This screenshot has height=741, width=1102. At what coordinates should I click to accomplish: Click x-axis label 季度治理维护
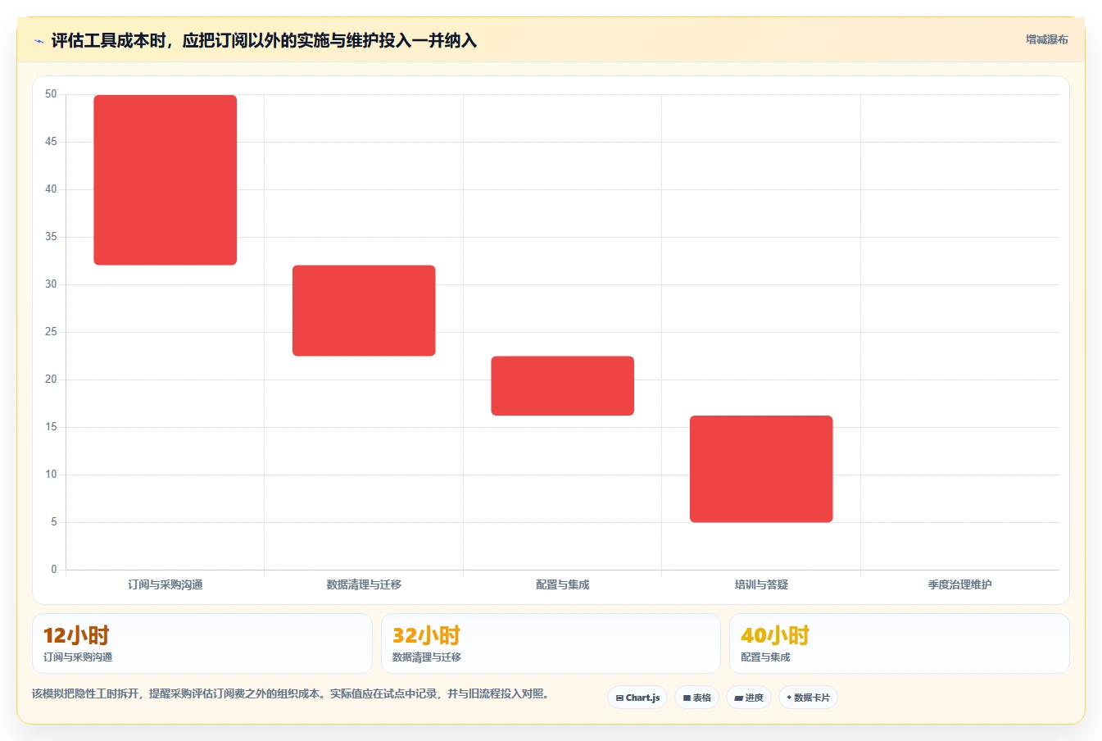959,584
